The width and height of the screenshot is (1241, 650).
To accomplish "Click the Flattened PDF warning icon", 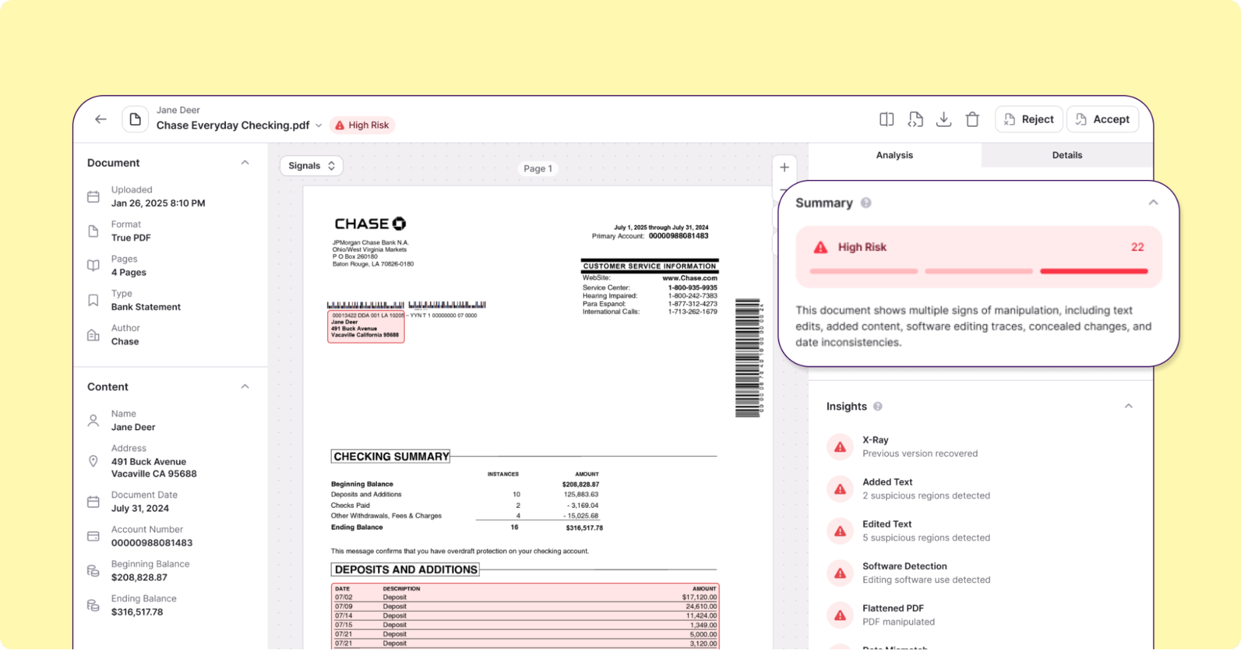I will click(840, 615).
